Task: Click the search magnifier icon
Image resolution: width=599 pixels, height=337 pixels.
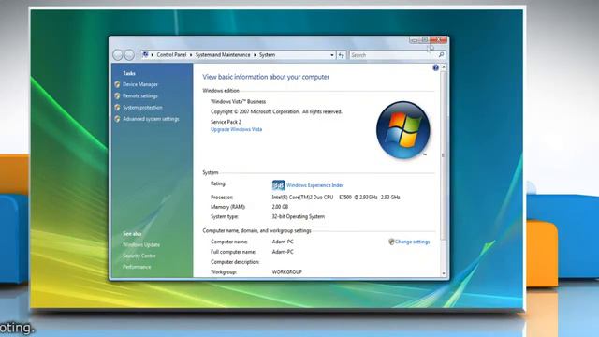Action: pos(441,55)
